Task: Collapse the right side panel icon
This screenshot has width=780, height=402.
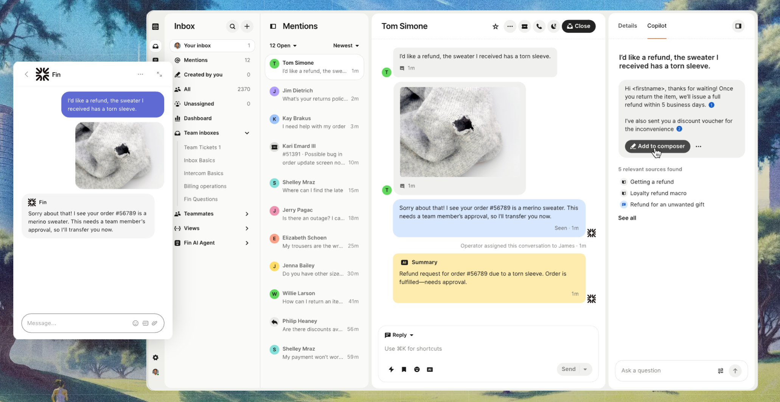Action: [738, 26]
